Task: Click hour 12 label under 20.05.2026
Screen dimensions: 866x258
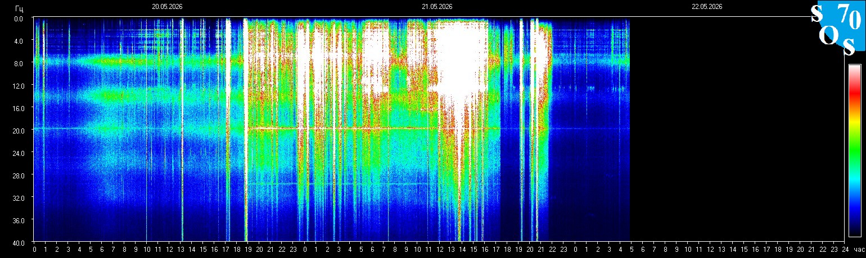Action: [169, 250]
